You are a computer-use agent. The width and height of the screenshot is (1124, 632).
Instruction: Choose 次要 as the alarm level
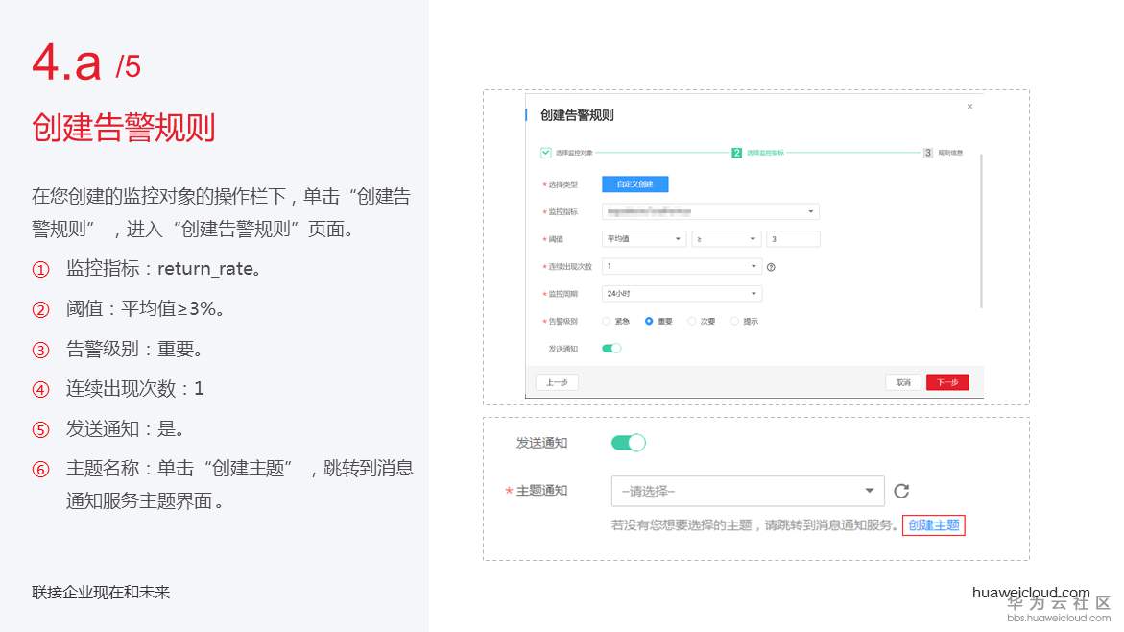[x=692, y=321]
